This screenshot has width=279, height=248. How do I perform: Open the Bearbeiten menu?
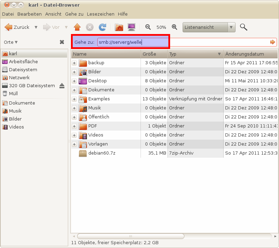30,14
